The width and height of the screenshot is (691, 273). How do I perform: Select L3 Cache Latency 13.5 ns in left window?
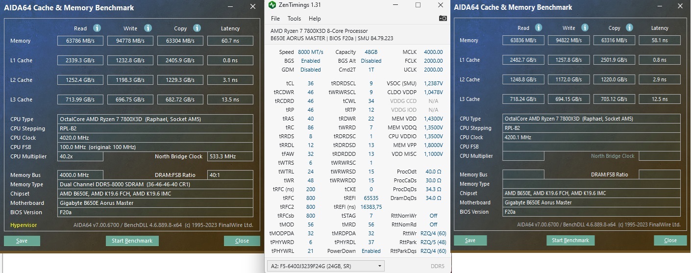[230, 99]
